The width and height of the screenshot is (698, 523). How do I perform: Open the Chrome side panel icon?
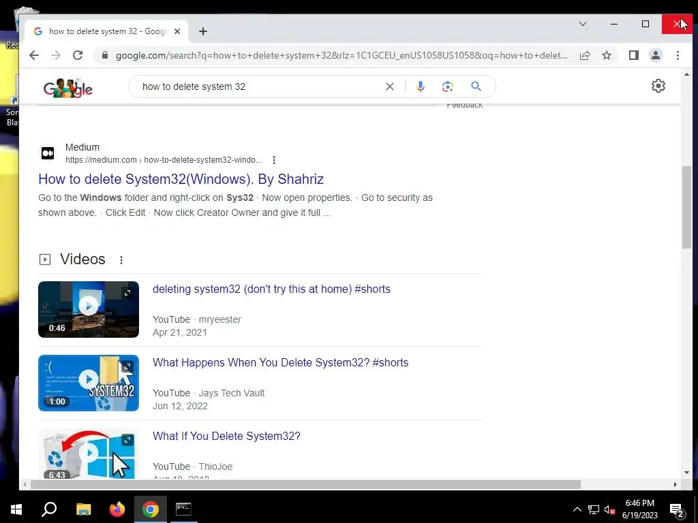(x=634, y=55)
